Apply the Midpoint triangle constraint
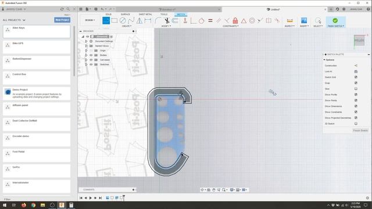This screenshot has width=372, height=209. (244, 21)
